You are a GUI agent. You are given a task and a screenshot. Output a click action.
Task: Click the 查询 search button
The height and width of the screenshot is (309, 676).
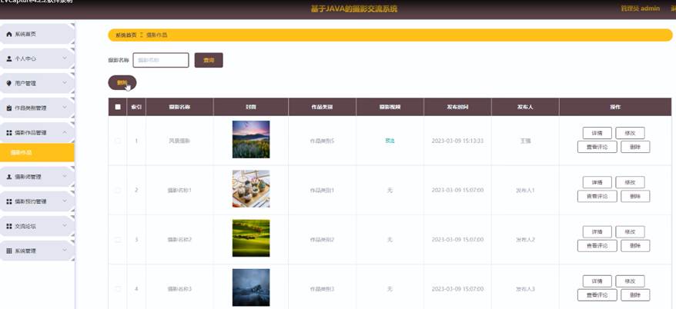[208, 60]
